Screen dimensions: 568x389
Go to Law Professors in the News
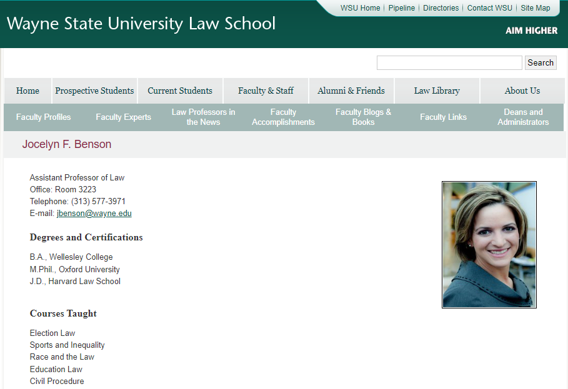pyautogui.click(x=203, y=117)
